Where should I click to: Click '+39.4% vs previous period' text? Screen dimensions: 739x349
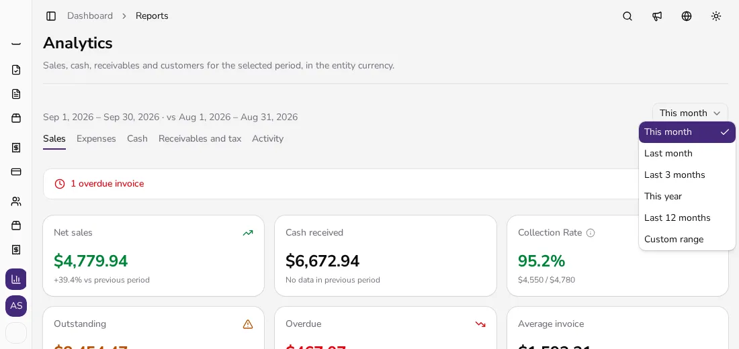pyautogui.click(x=102, y=280)
